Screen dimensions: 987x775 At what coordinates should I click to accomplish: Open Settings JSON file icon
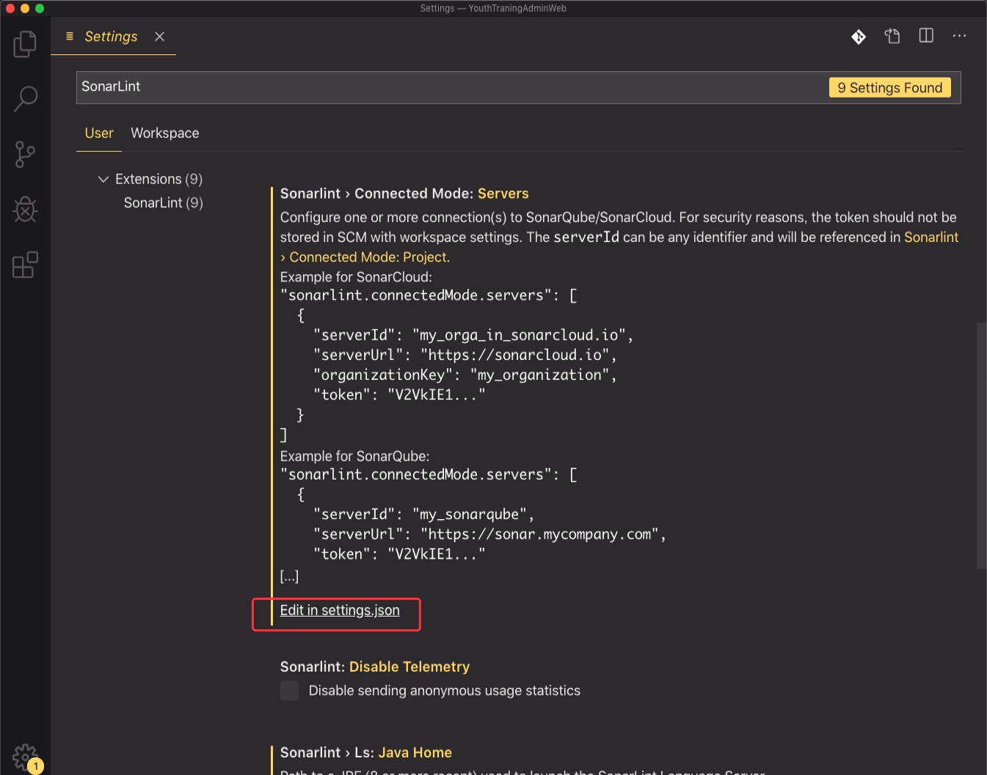[892, 37]
